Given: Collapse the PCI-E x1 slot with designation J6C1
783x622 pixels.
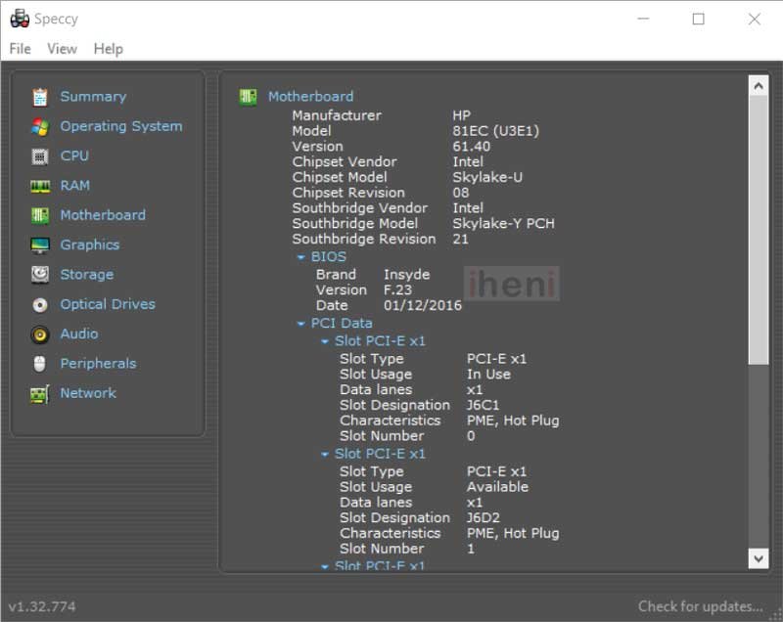Looking at the screenshot, I should tap(325, 341).
